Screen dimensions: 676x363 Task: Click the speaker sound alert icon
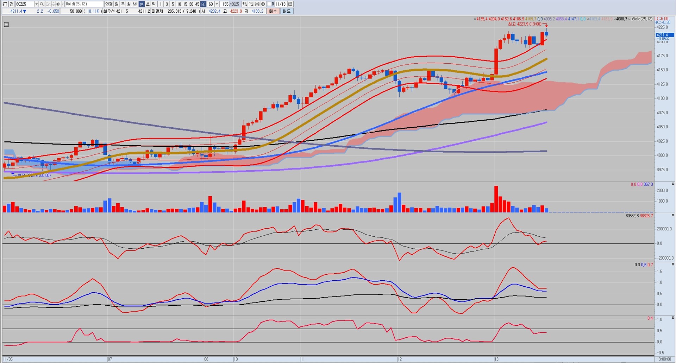tap(58, 4)
